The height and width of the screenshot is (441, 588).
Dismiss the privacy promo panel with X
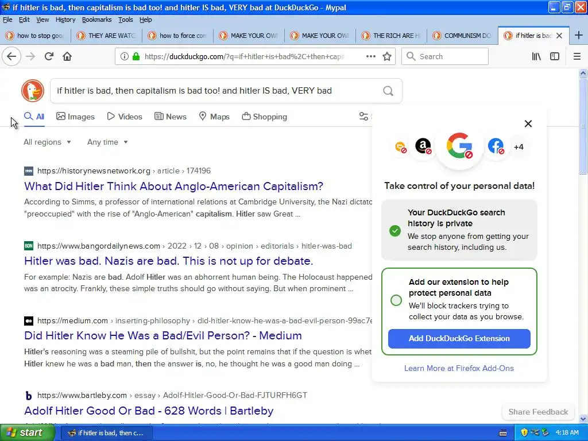tap(528, 124)
